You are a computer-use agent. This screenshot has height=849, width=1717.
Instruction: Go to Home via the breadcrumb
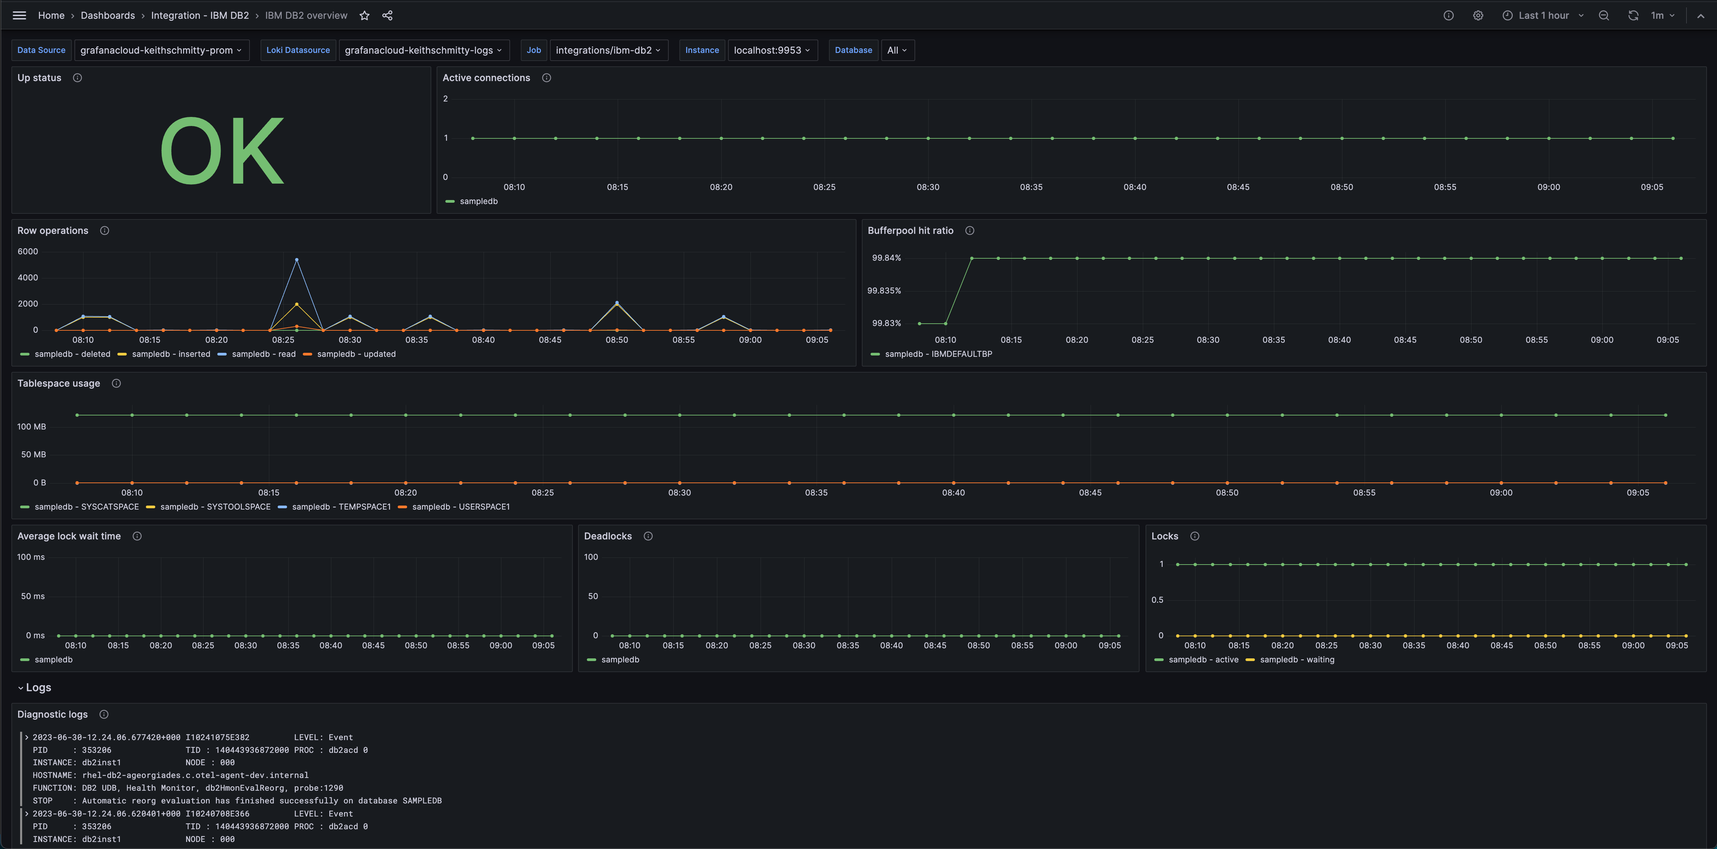[51, 15]
